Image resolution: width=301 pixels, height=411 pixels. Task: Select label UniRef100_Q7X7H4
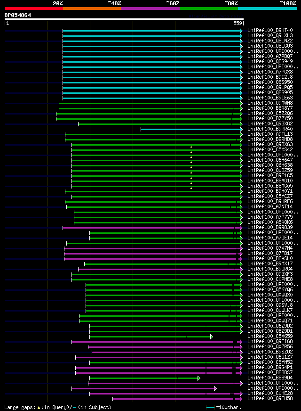click(x=270, y=248)
